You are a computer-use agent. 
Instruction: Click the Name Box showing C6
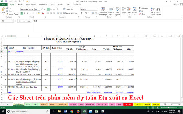[7, 21]
